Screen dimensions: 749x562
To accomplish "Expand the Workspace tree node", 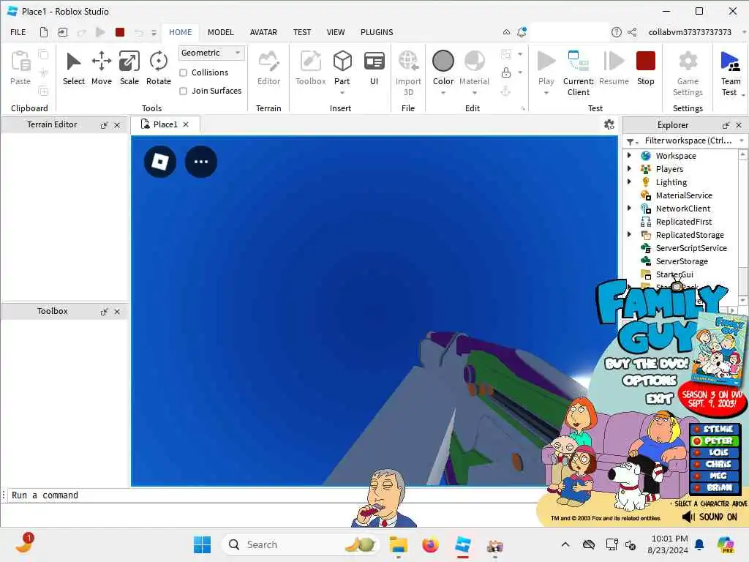I will click(629, 155).
